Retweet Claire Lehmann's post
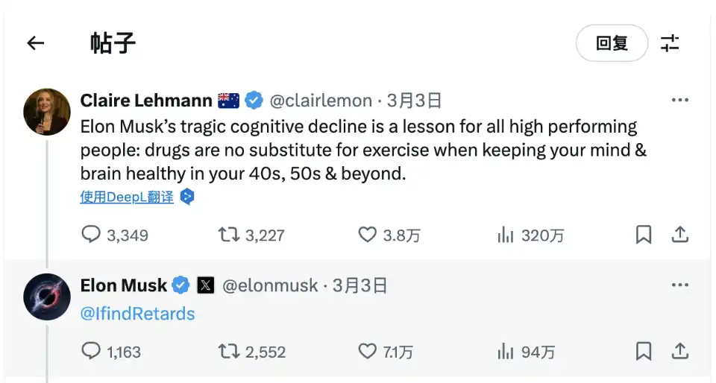Viewport: 716px width, 383px height. pyautogui.click(x=228, y=235)
